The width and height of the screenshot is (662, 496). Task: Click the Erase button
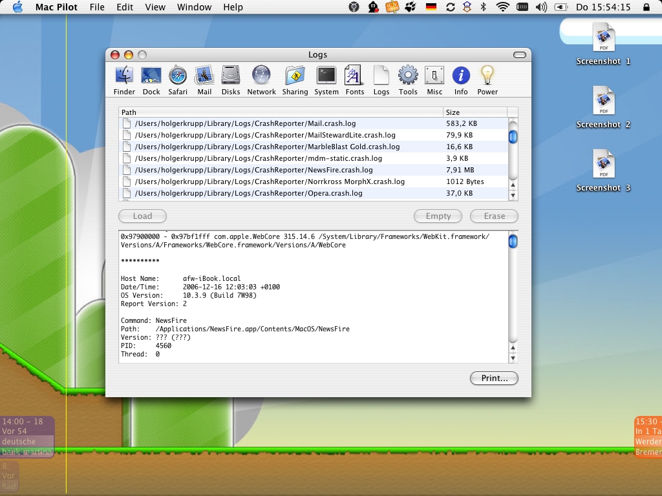pos(495,216)
